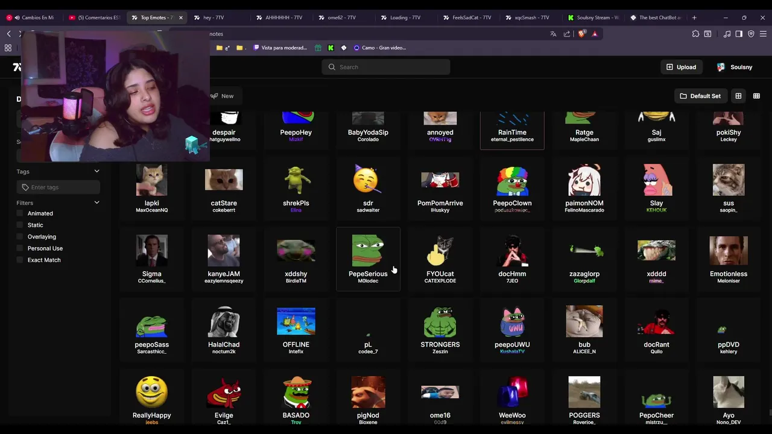Viewport: 772px width, 434px height.
Task: Click the Brave Shields icon
Action: tap(581, 34)
